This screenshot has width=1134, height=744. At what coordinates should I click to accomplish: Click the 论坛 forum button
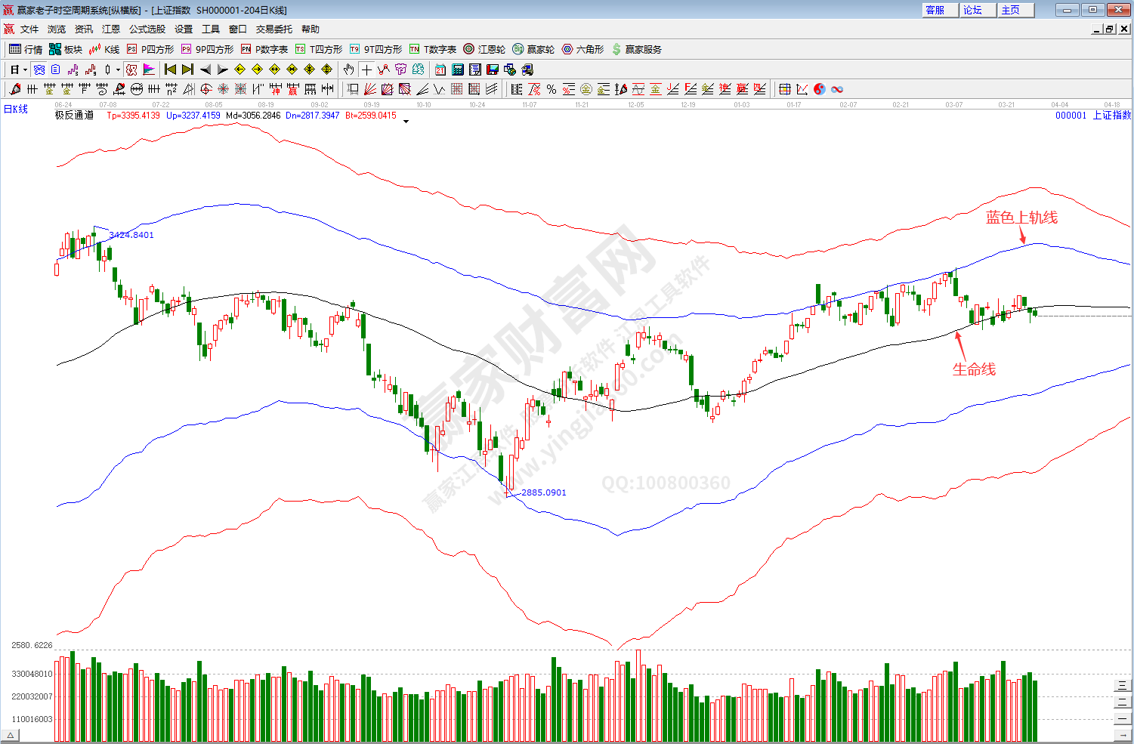click(x=973, y=10)
